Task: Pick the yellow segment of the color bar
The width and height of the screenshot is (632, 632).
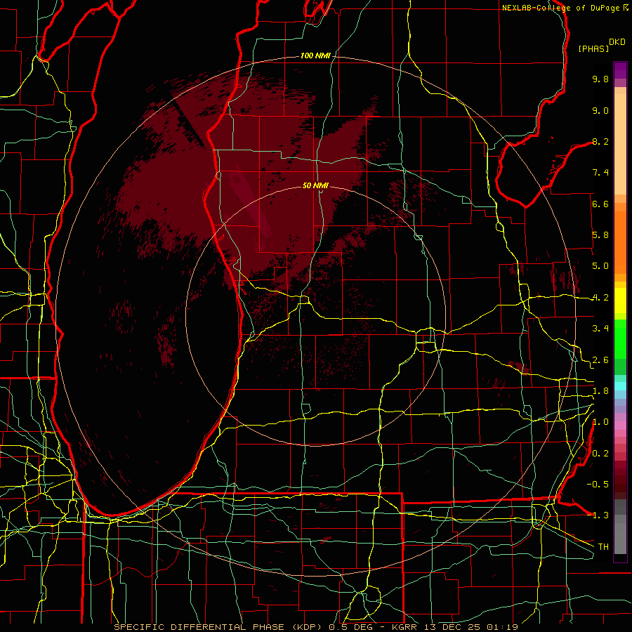Action: [x=620, y=301]
